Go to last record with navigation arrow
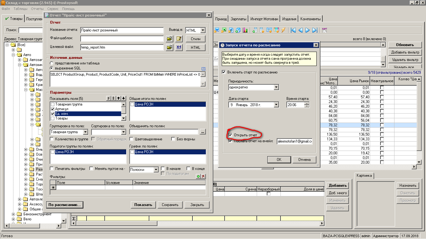The height and width of the screenshot is (239, 426). 315,30
